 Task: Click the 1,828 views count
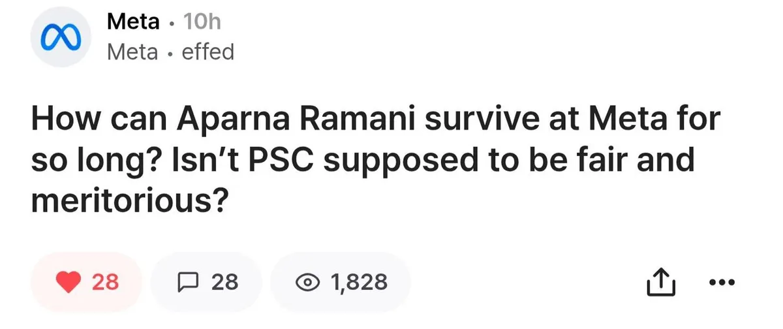[x=359, y=282]
